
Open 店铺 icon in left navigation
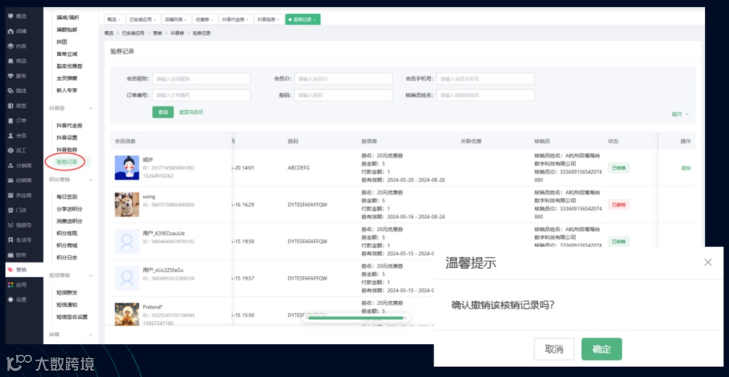coord(11,31)
